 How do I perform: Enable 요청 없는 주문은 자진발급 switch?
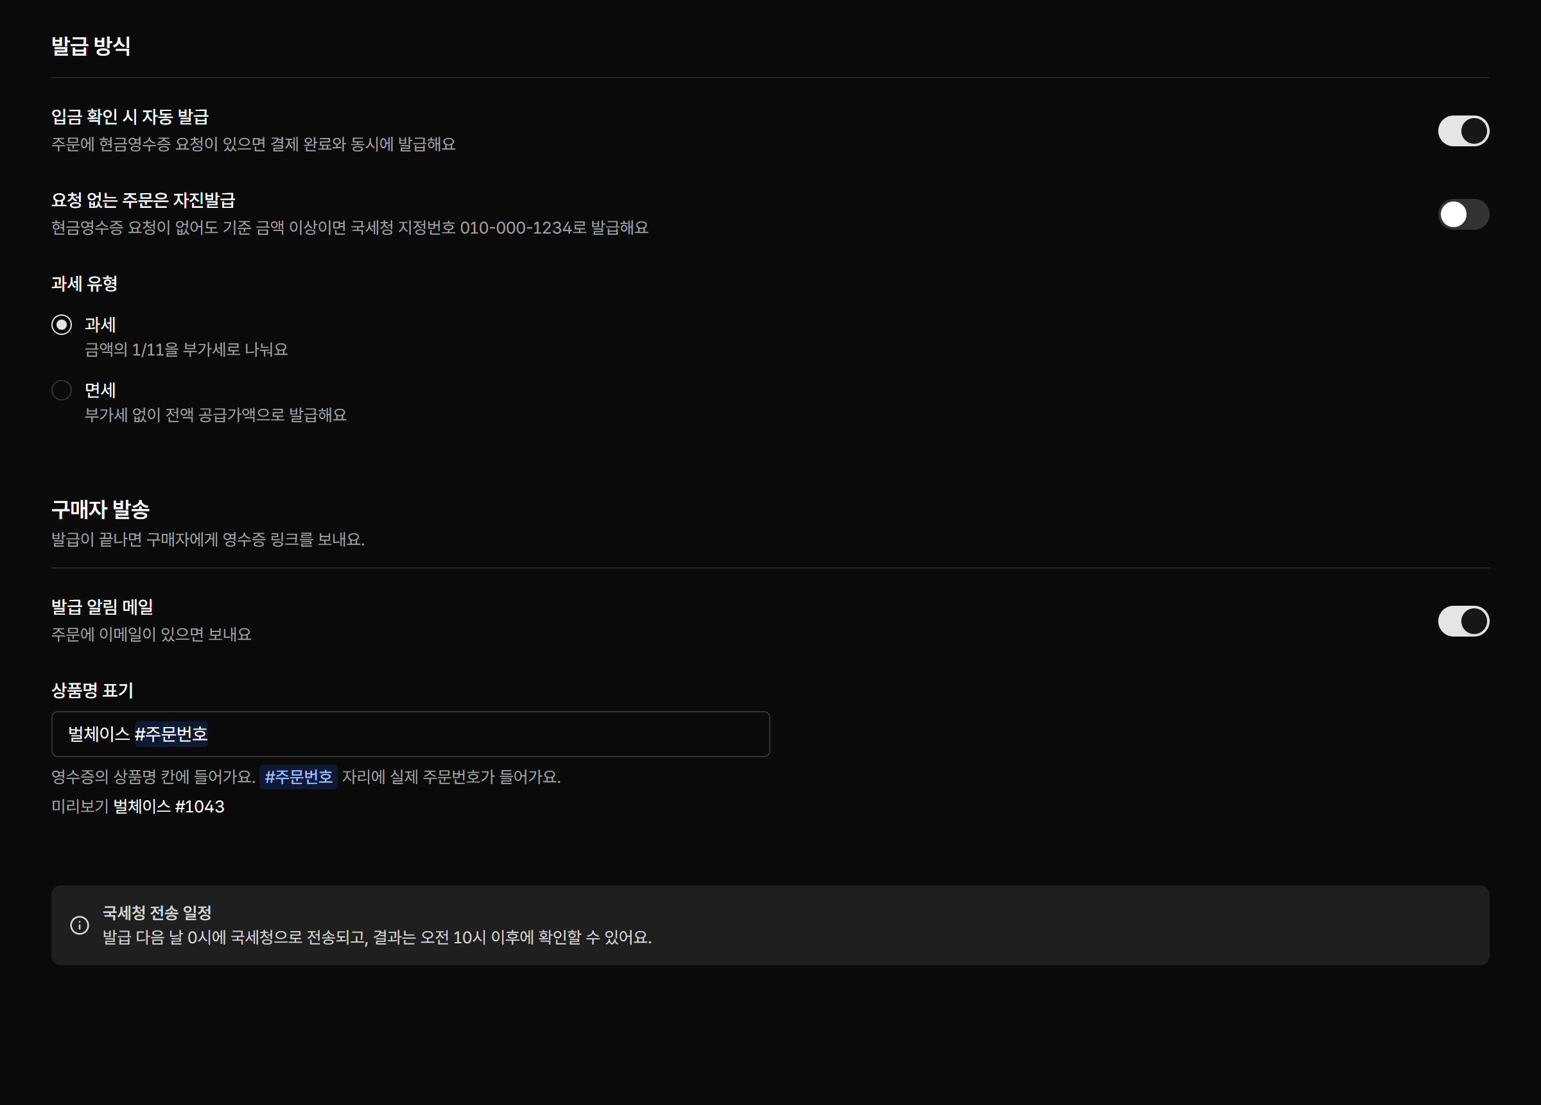pyautogui.click(x=1463, y=214)
